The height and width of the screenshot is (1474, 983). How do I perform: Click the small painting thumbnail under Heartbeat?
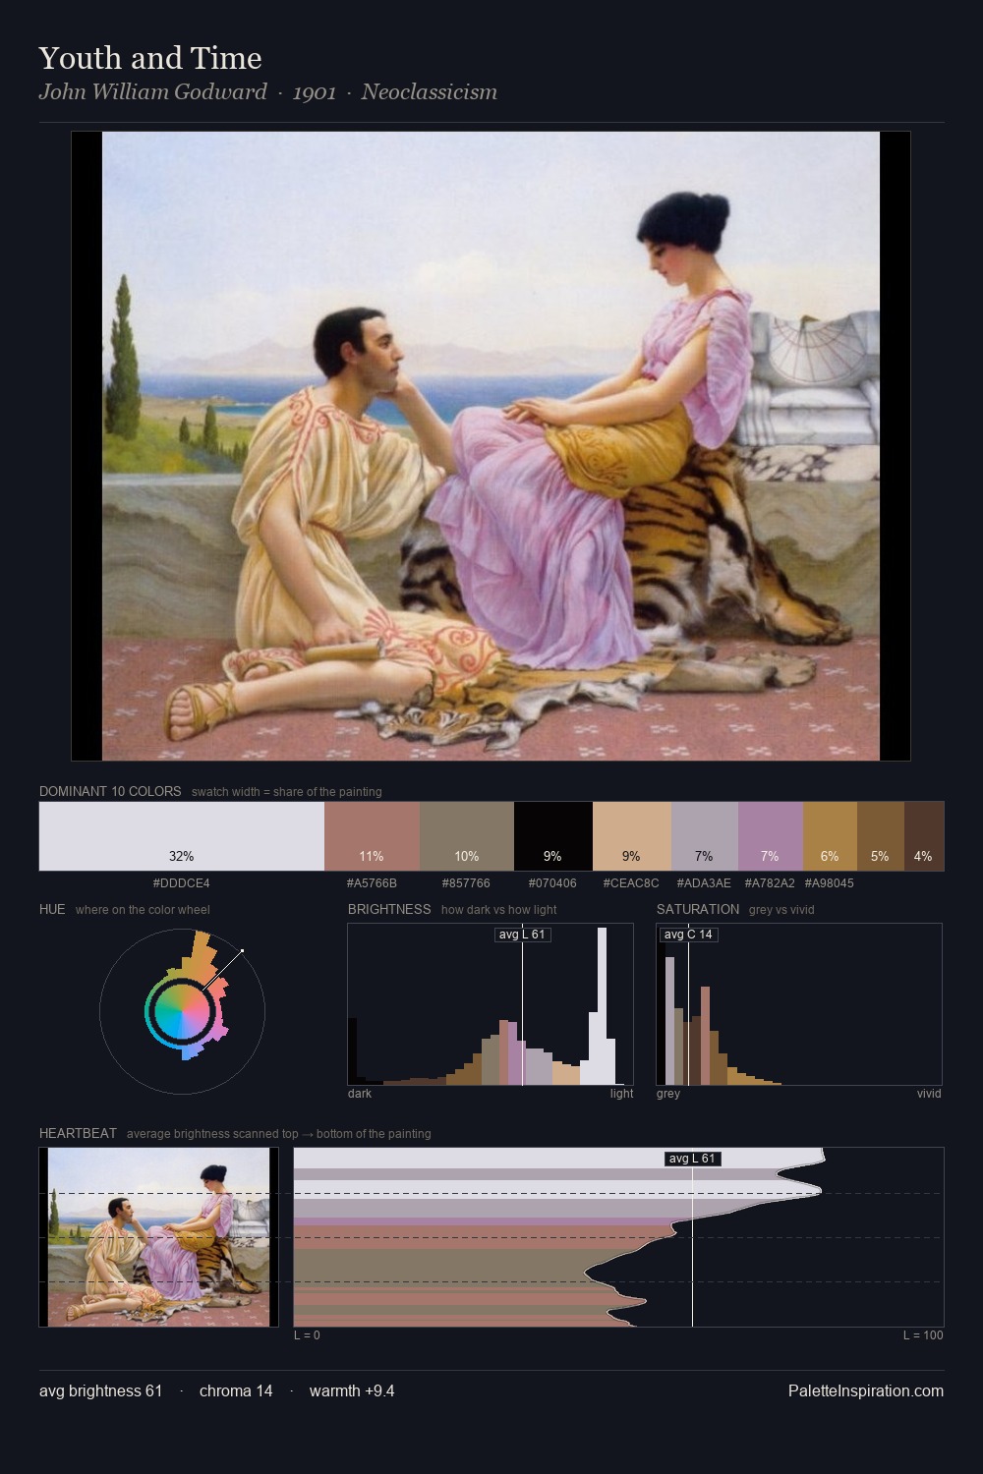158,1237
